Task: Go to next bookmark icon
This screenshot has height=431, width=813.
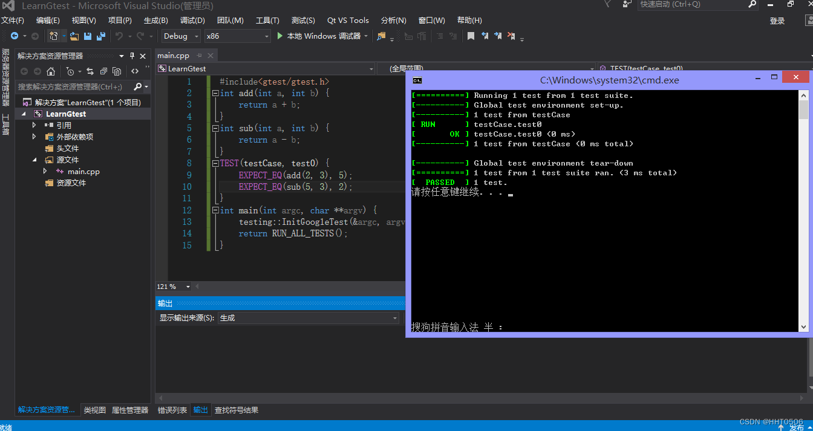Action: pos(498,36)
